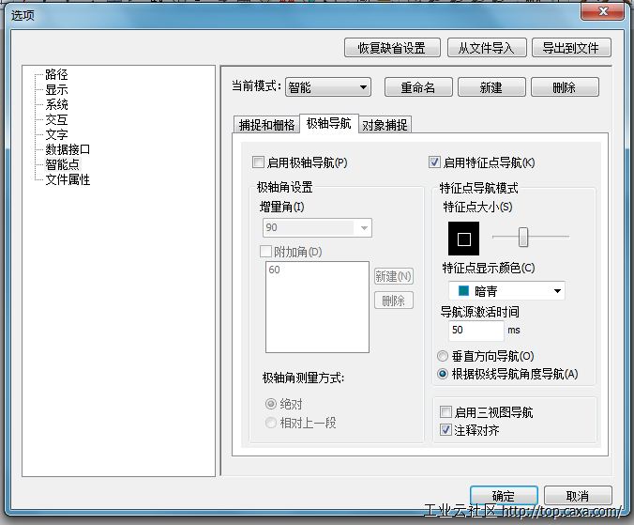This screenshot has height=525, width=634.
Task: Select 智能点 in the options tree
Action: point(62,164)
